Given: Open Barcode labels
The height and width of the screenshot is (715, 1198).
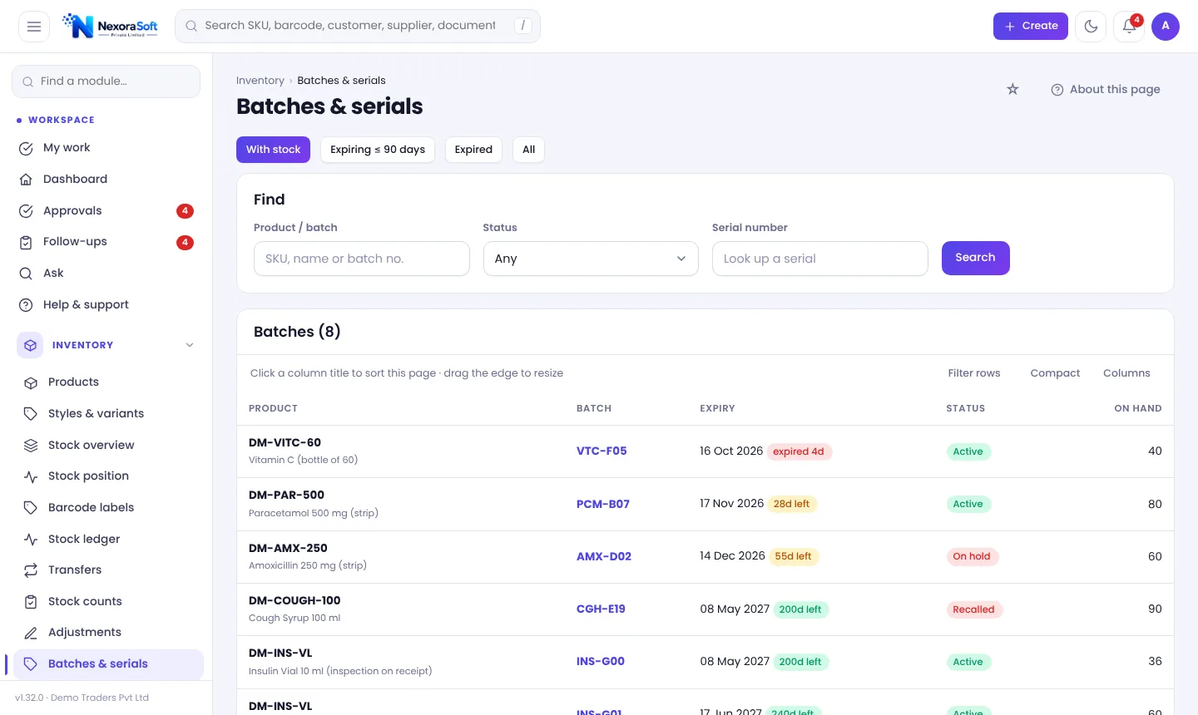Looking at the screenshot, I should pyautogui.click(x=108, y=508).
